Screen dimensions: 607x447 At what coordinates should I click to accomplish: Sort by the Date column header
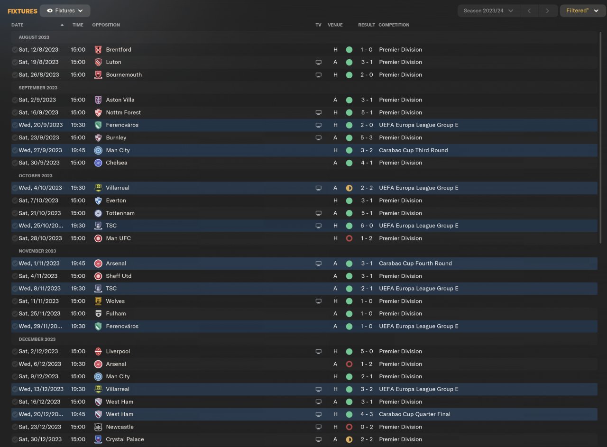click(x=18, y=25)
